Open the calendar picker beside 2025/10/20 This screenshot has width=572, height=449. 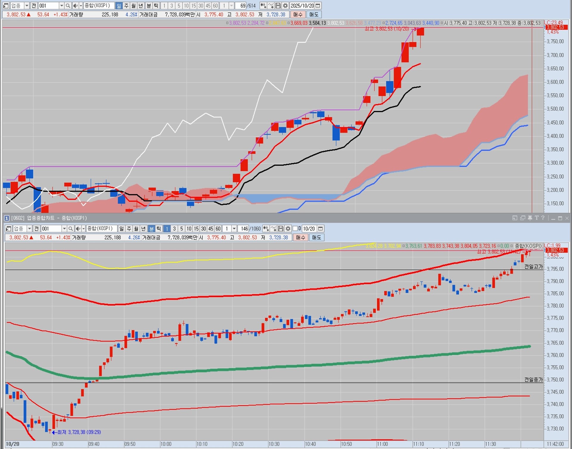[318, 6]
